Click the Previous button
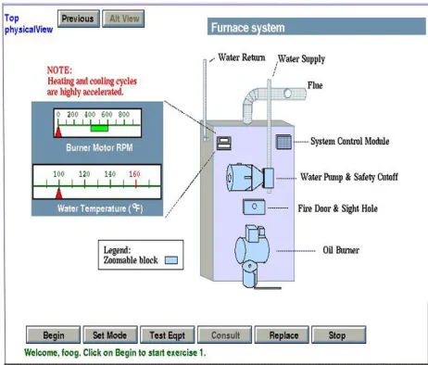This screenshot has width=428, height=365. coord(79,19)
